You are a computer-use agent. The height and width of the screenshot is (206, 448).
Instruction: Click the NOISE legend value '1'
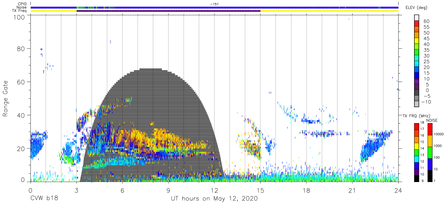click(x=435, y=181)
